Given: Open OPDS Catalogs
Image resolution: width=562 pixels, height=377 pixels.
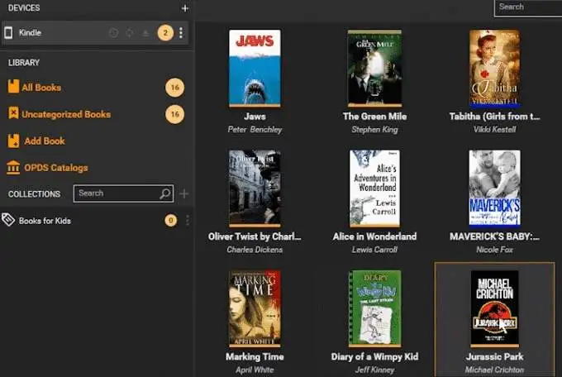Looking at the screenshot, I should tap(56, 168).
